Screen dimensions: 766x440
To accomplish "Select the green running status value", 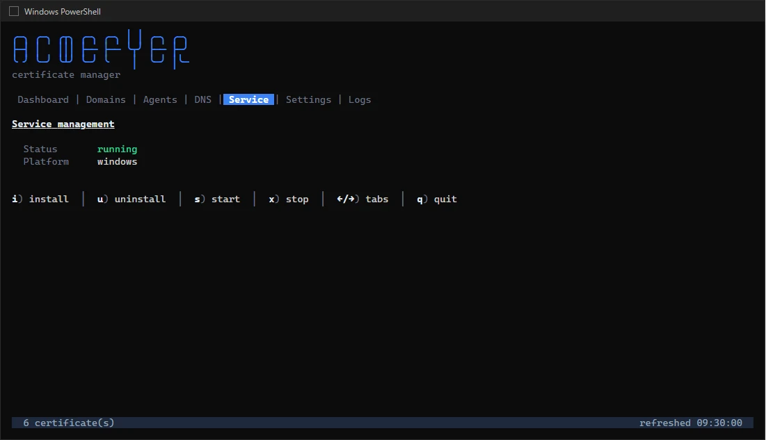I will (118, 149).
